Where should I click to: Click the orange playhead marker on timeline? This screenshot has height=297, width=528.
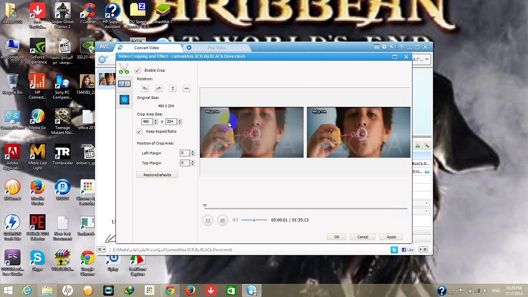pyautogui.click(x=205, y=205)
